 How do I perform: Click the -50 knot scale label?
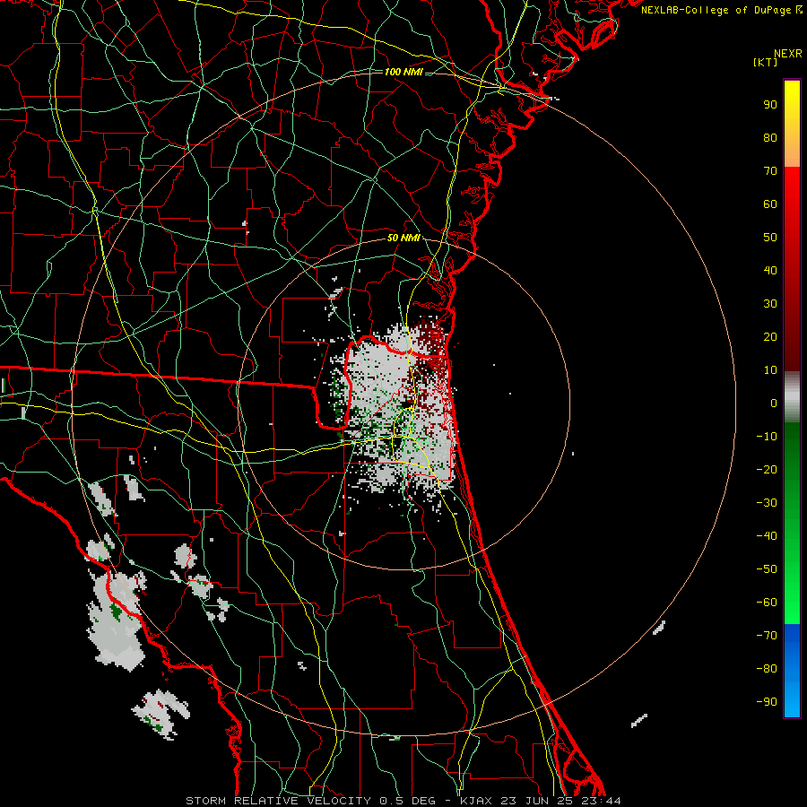point(767,569)
